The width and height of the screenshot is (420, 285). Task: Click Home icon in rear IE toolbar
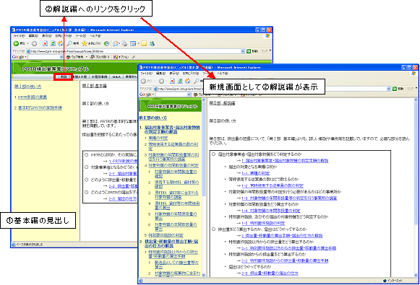coord(61,43)
